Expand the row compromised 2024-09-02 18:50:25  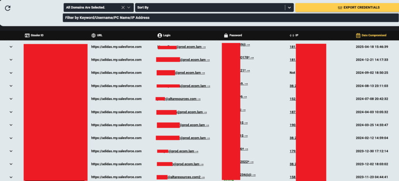pyautogui.click(x=11, y=73)
